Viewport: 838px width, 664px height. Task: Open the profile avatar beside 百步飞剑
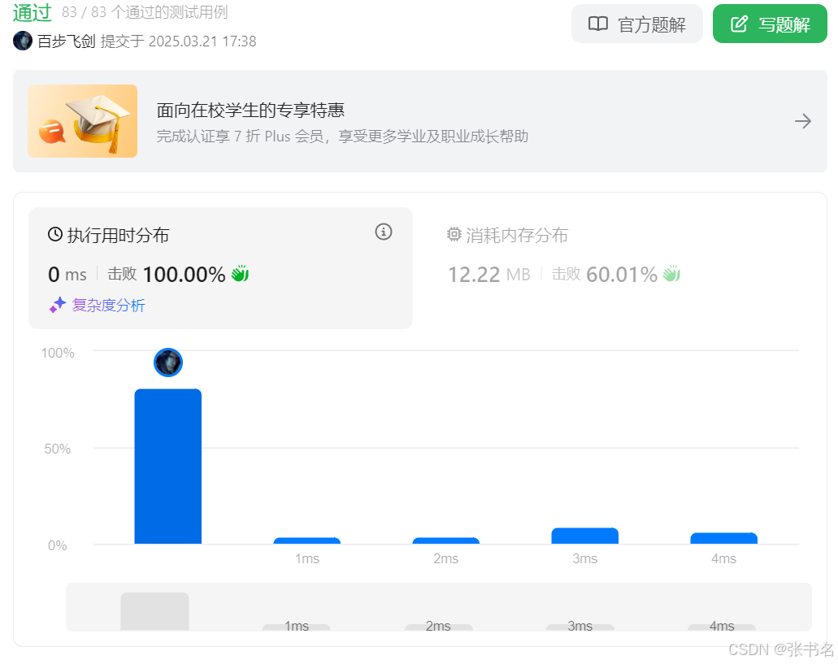[23, 41]
